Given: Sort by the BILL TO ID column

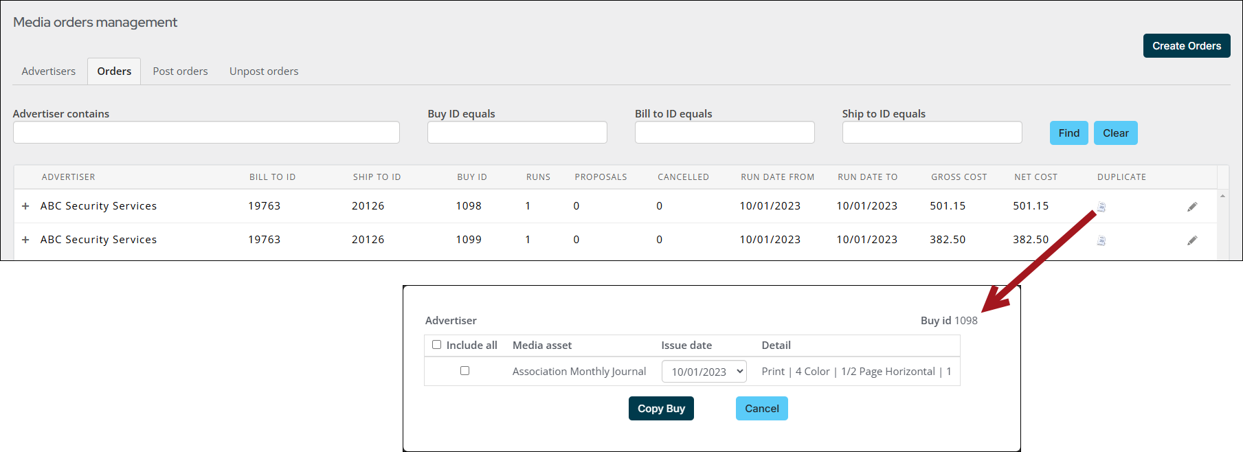Looking at the screenshot, I should tap(273, 177).
